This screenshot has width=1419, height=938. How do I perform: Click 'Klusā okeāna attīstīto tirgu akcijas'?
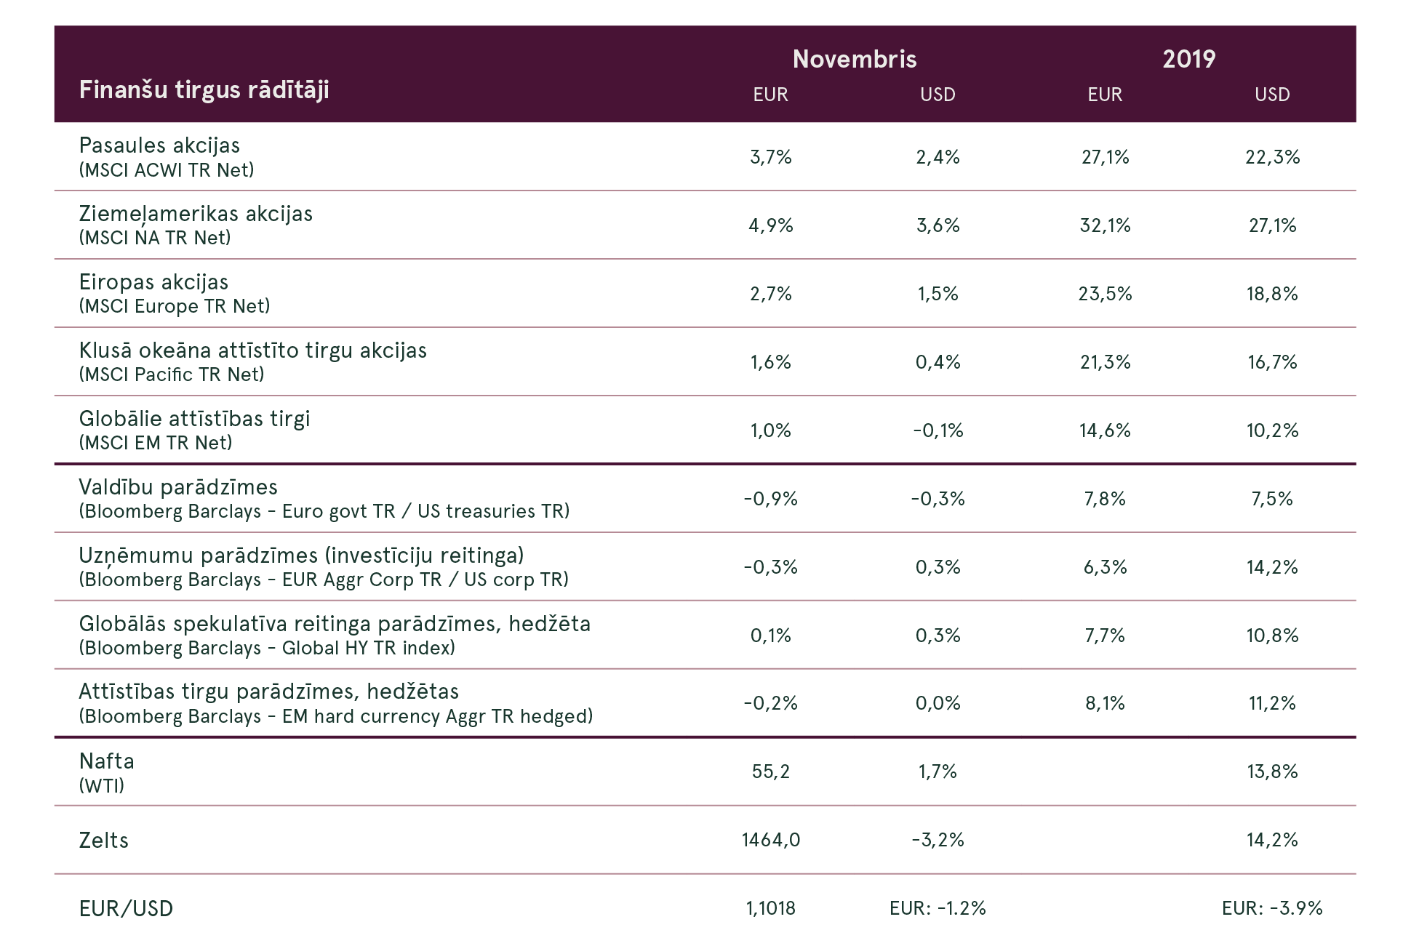pyautogui.click(x=252, y=350)
